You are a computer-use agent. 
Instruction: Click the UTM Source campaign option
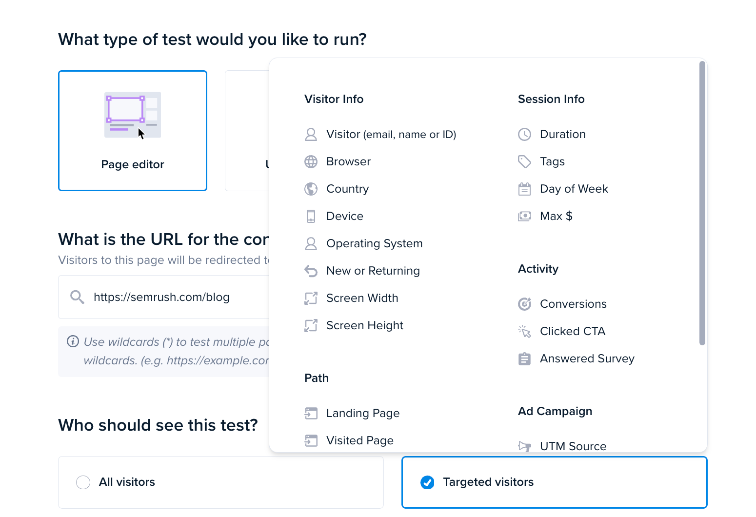coord(573,446)
